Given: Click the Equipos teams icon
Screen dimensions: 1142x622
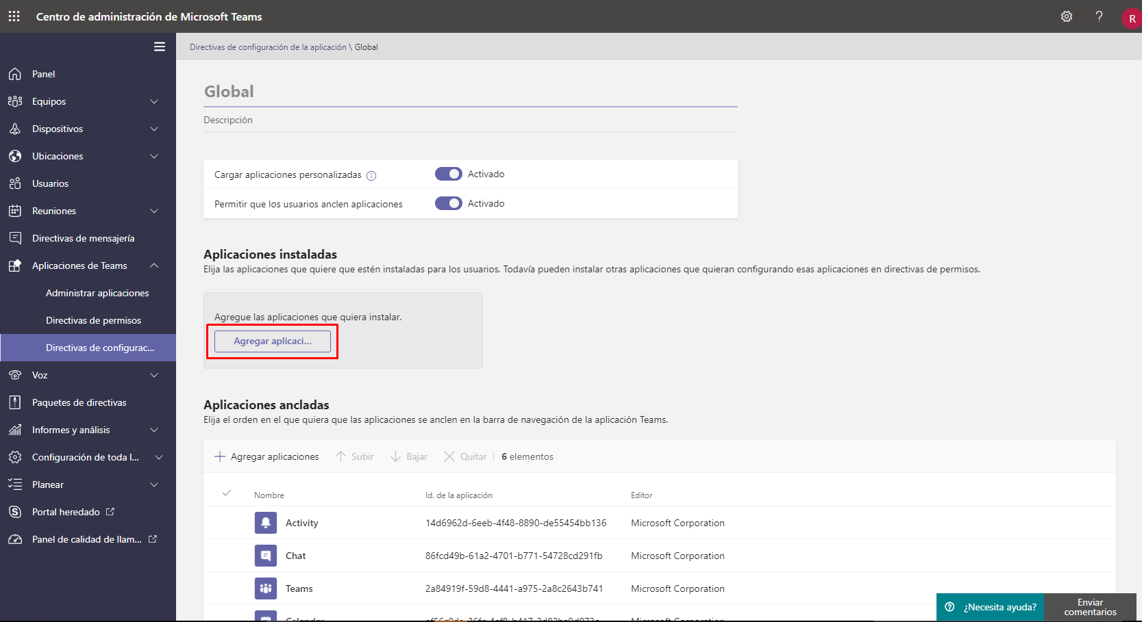Looking at the screenshot, I should pyautogui.click(x=15, y=101).
